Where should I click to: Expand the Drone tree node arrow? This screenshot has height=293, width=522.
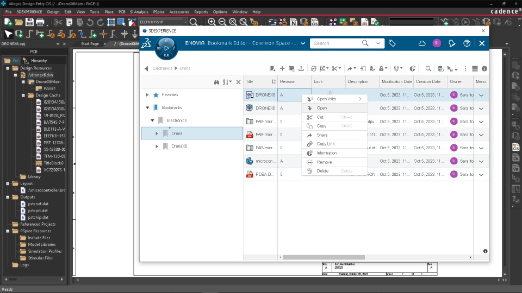pos(157,133)
